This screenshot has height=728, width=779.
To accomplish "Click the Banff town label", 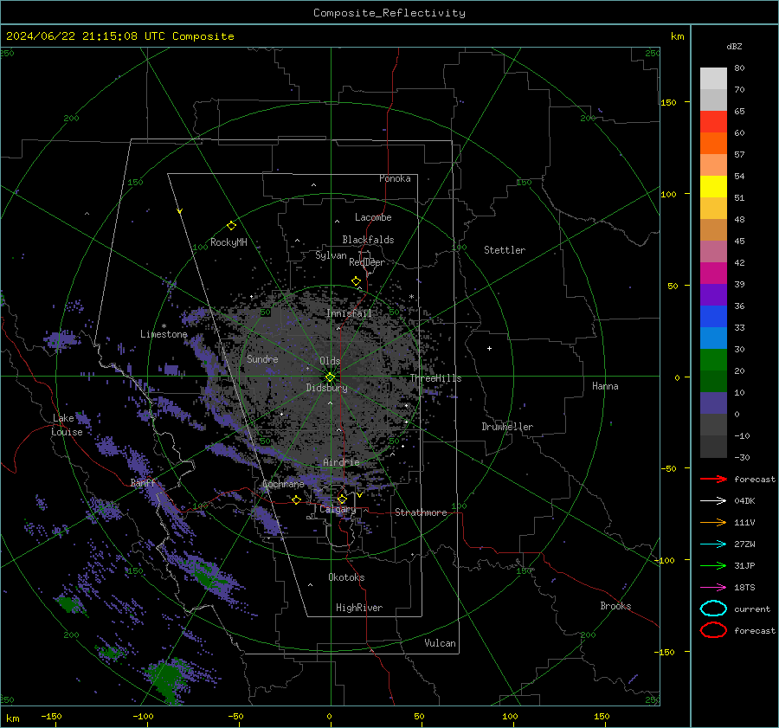I will (144, 482).
